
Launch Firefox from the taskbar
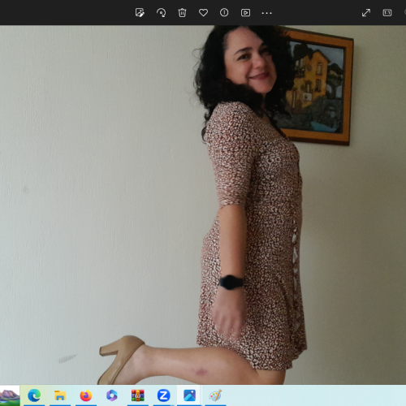pos(86,395)
